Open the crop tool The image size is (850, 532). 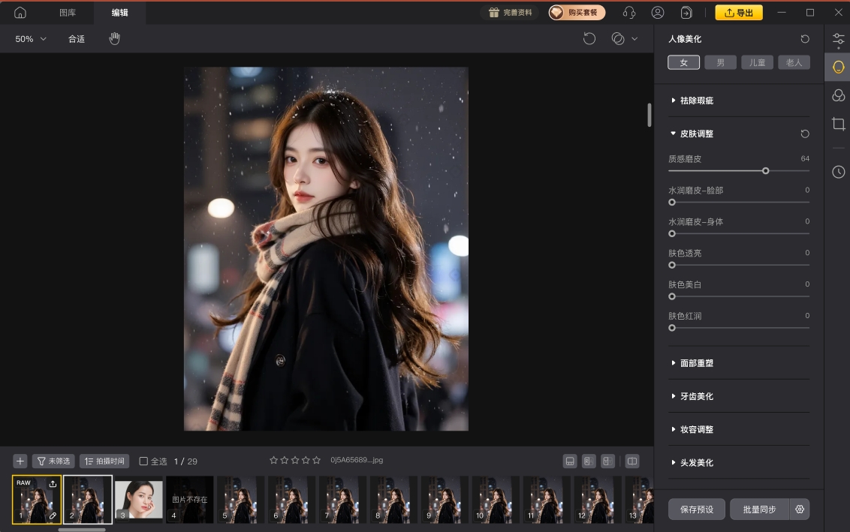click(839, 124)
